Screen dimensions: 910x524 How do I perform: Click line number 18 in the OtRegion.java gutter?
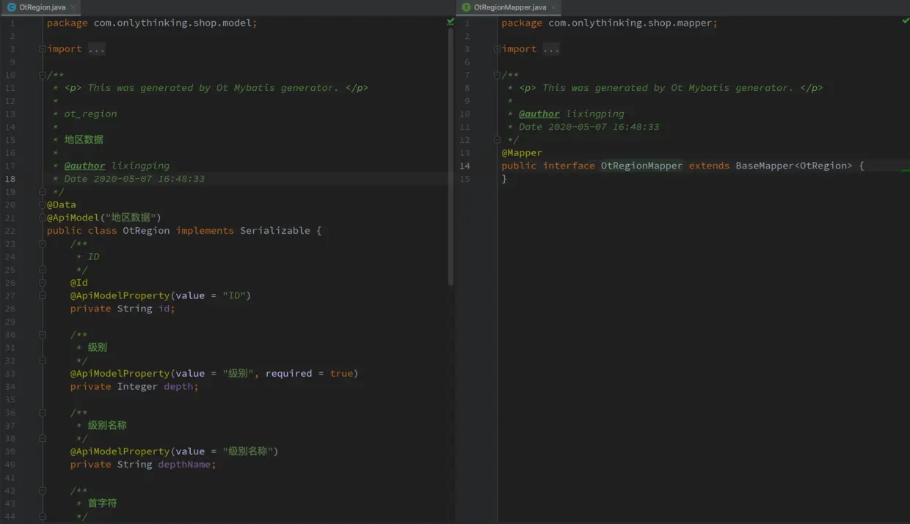click(10, 179)
